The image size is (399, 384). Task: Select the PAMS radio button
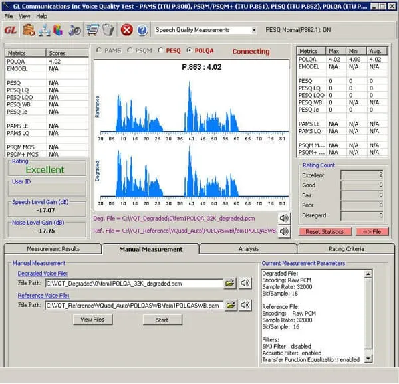point(99,50)
